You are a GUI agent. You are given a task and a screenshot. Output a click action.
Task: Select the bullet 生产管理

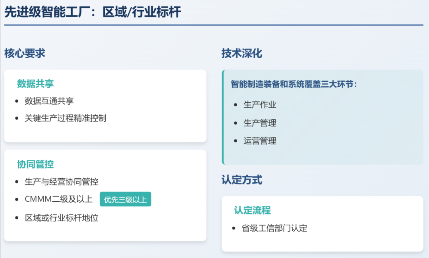coord(260,123)
